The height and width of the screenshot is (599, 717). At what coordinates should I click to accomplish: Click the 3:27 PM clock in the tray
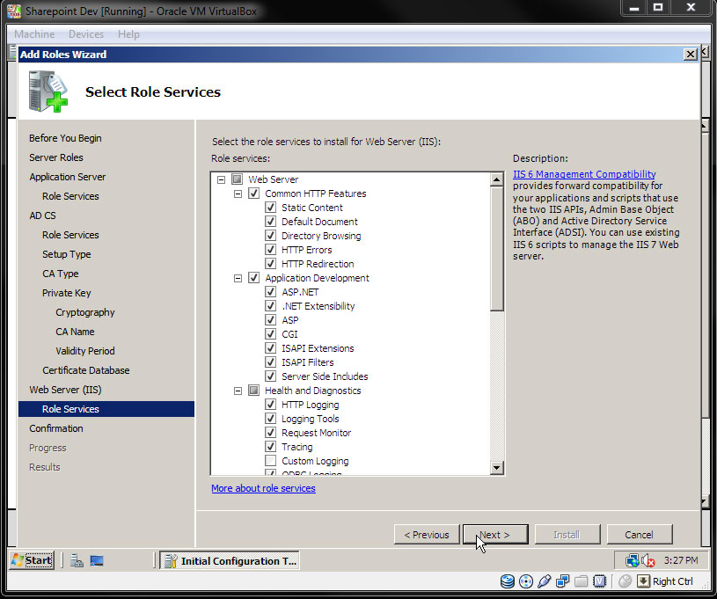(x=681, y=560)
